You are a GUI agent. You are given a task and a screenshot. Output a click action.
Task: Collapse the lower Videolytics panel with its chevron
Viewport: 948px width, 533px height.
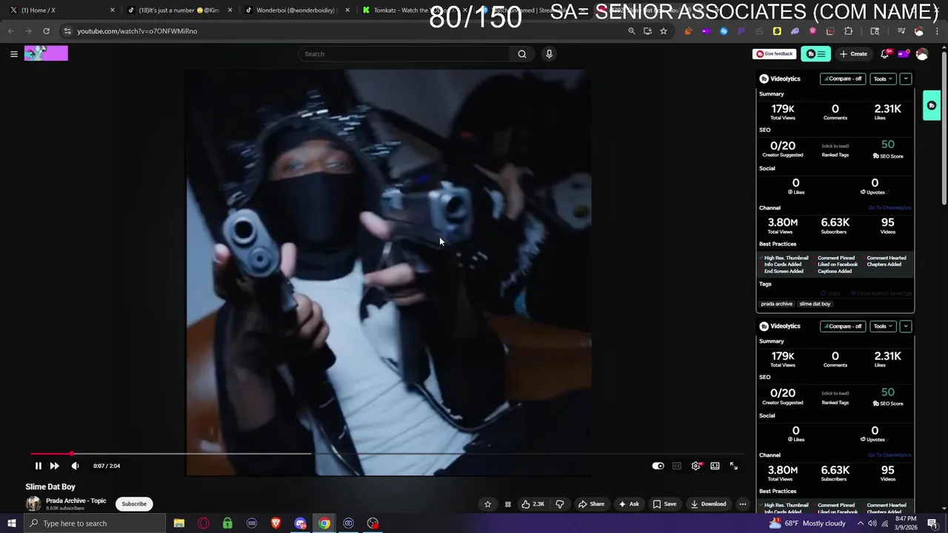tap(906, 326)
